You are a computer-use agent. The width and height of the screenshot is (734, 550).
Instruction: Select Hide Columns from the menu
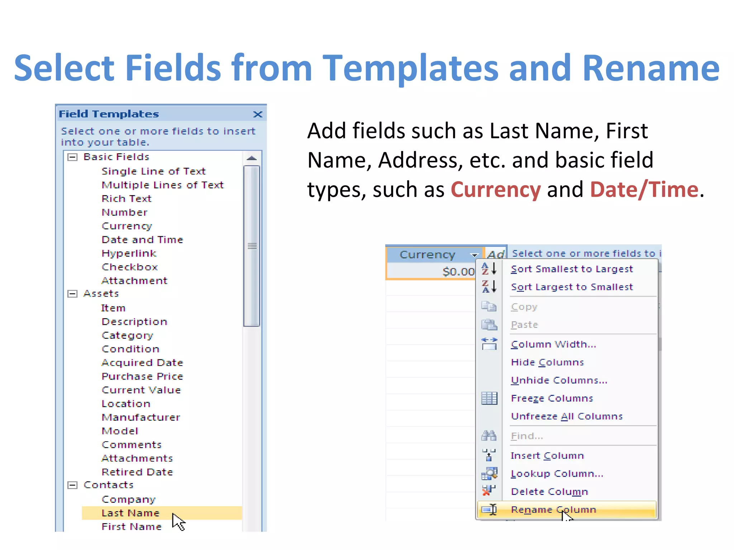click(547, 362)
